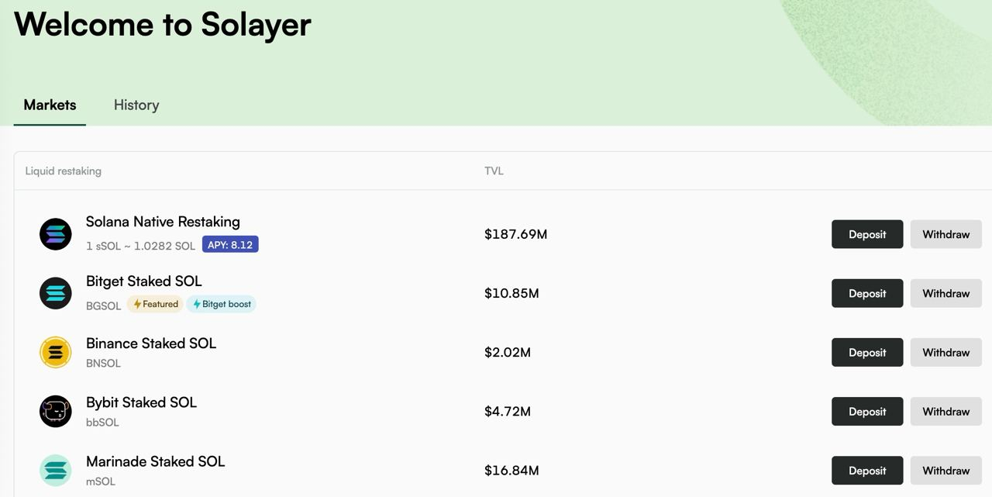Click the Solana Native Restaking token icon
Viewport: 992px width, 497px height.
click(56, 234)
